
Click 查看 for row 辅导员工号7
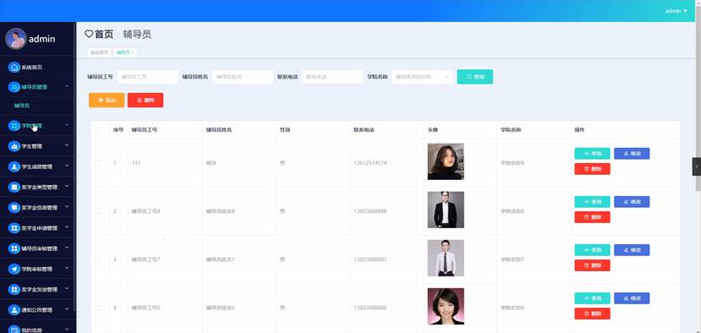[x=592, y=250]
